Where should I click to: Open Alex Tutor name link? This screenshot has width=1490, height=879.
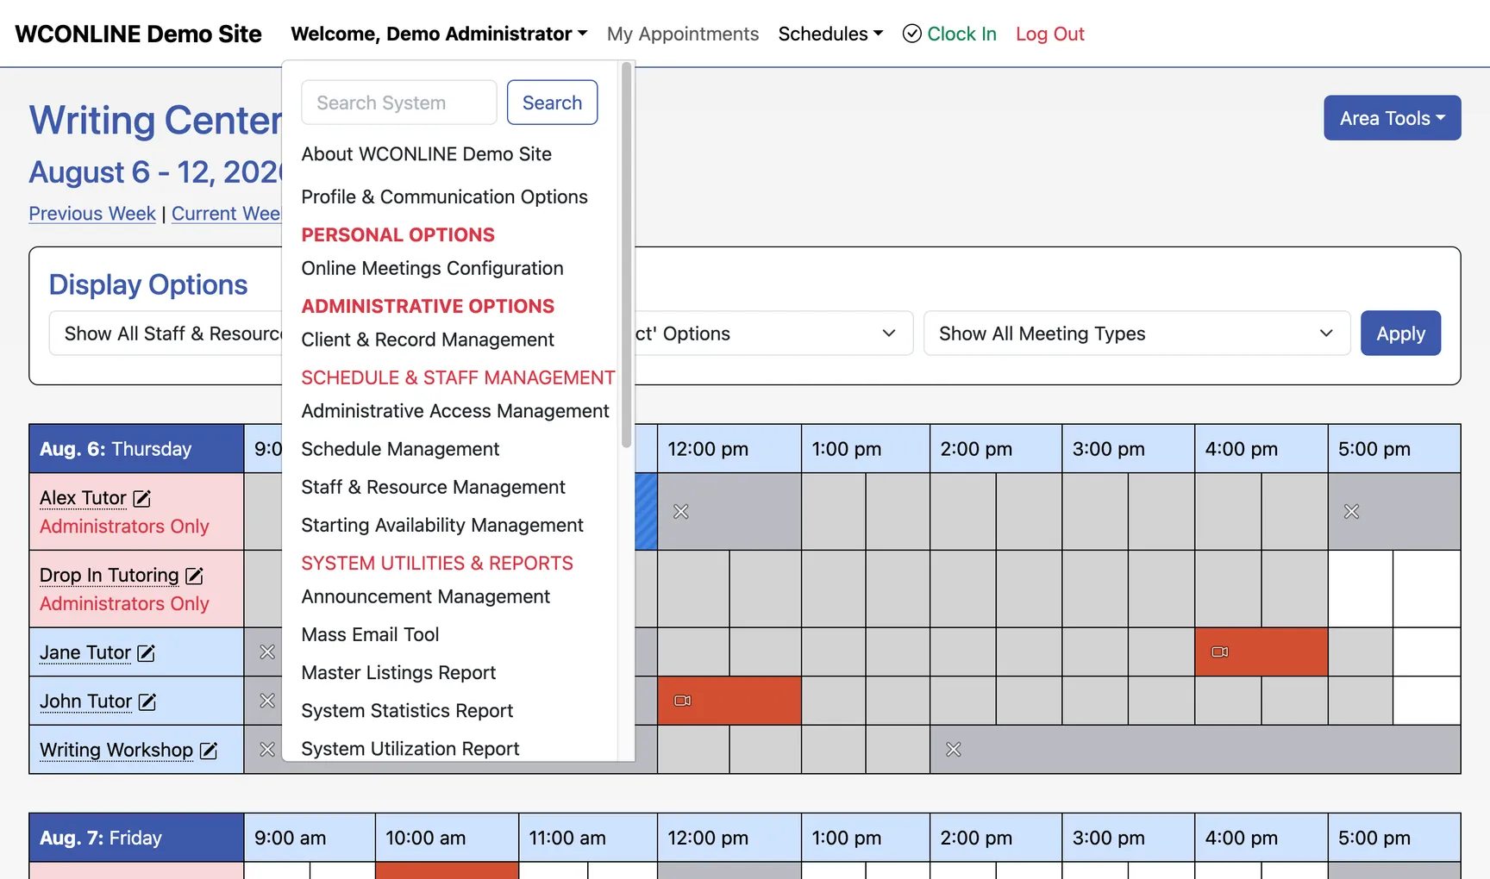[83, 498]
